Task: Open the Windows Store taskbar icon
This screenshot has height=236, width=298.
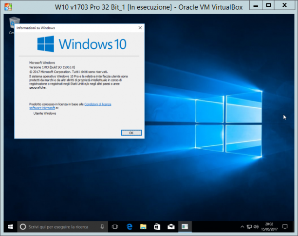Action: pos(157,227)
